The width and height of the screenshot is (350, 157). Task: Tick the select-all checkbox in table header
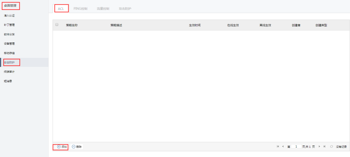[x=57, y=25]
